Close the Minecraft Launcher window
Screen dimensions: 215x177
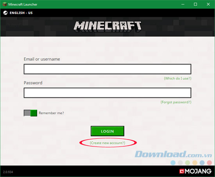(208, 4)
